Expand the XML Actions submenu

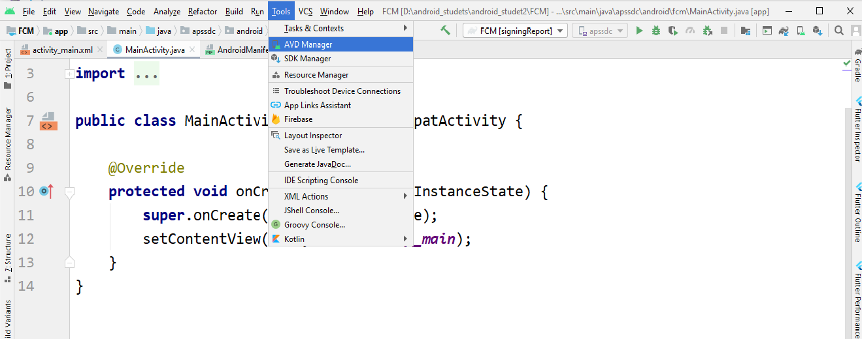[340, 196]
